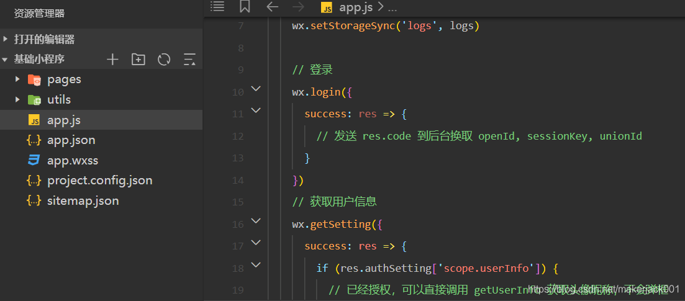
Task: Go back with the left arrow
Action: click(x=272, y=7)
